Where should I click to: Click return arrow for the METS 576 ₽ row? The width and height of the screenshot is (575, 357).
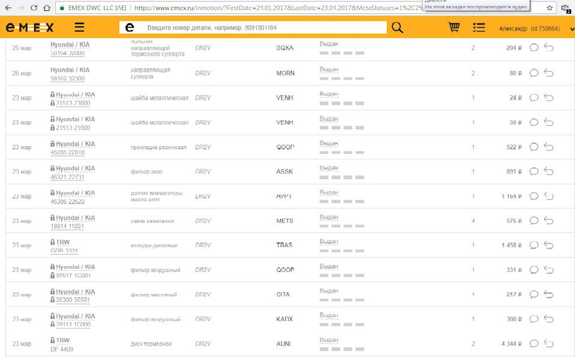tap(549, 220)
